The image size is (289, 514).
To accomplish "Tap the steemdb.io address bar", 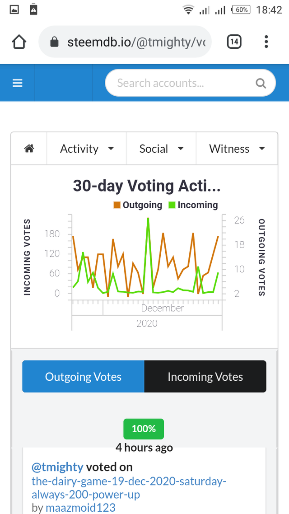I will coord(135,42).
